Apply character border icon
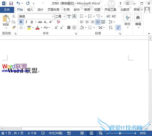The width and height of the screenshot is (152, 136). coord(74,16)
